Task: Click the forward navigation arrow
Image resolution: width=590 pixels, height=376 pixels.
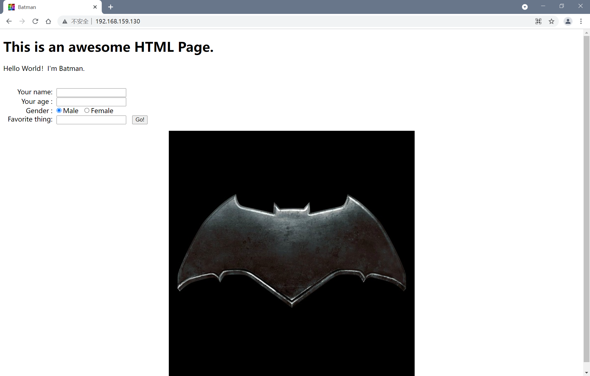Action: coord(22,21)
